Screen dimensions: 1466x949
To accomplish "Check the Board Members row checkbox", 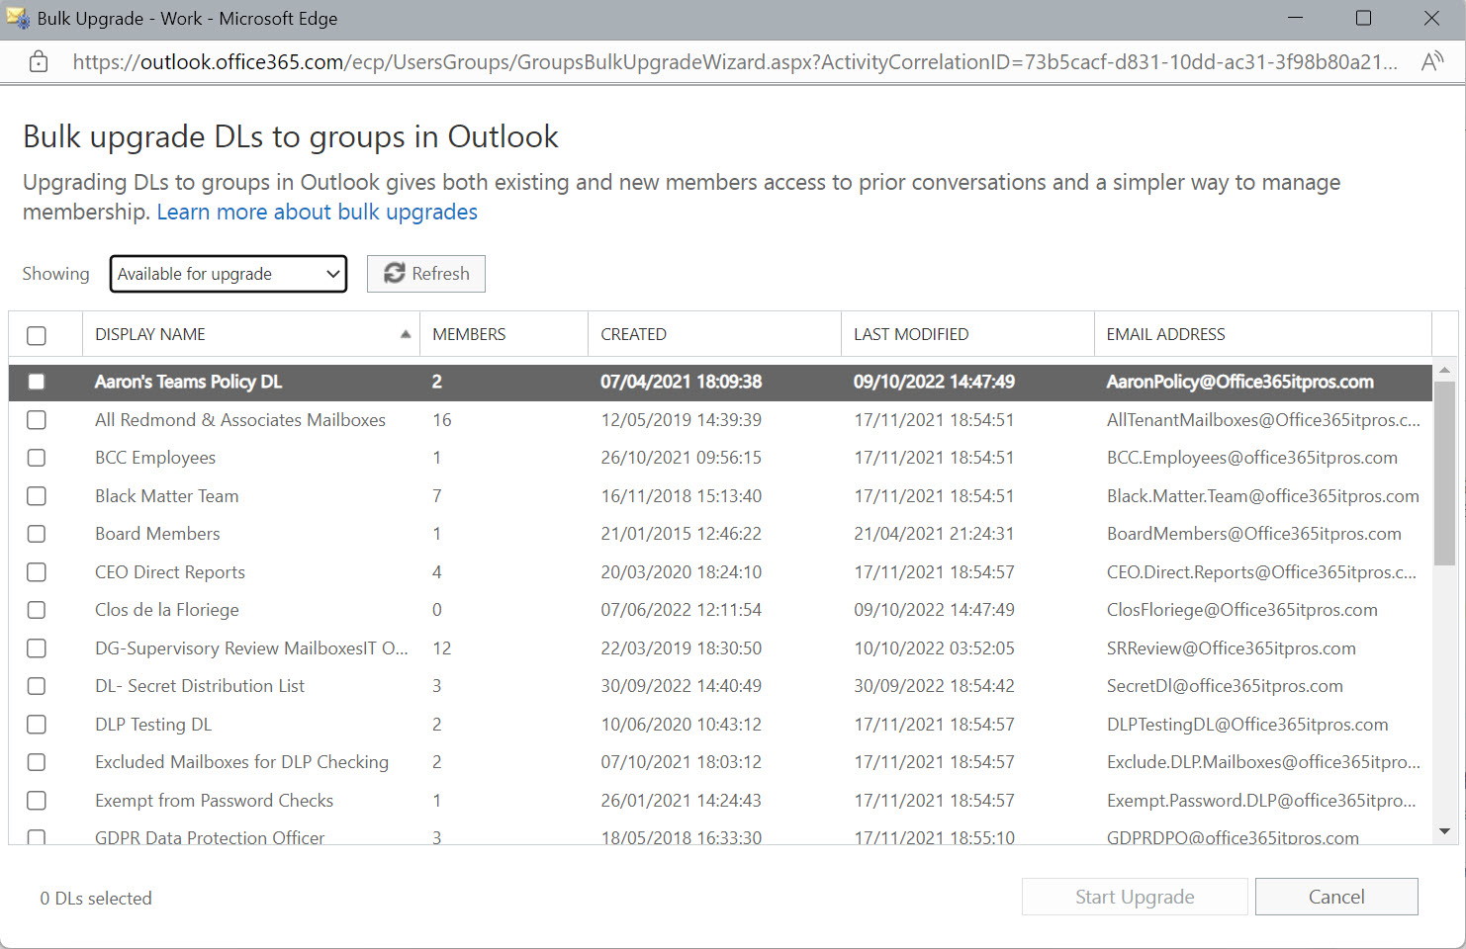I will (x=37, y=534).
